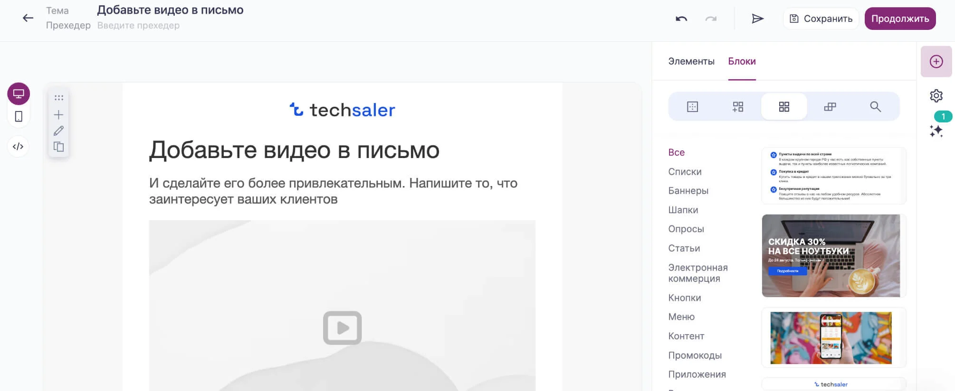Duplicate the block with the copy icon

tap(58, 147)
